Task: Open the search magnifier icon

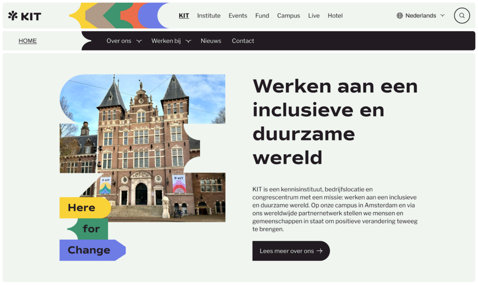Action: pos(462,15)
